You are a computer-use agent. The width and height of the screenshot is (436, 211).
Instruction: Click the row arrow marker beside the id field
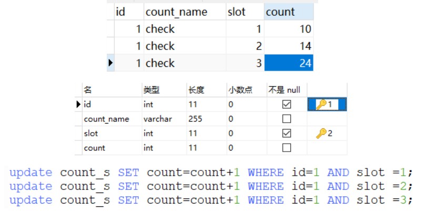(x=78, y=104)
